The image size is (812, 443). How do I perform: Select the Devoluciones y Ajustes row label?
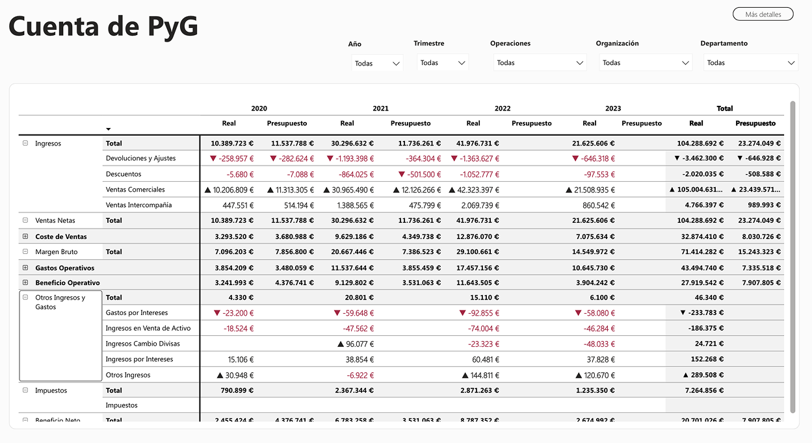140,158
